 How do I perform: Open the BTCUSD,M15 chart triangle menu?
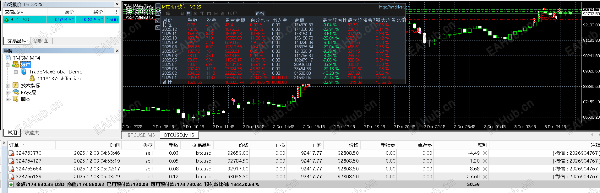[x=126, y=5]
